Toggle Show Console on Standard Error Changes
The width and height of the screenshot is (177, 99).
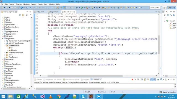[x=154, y=79]
